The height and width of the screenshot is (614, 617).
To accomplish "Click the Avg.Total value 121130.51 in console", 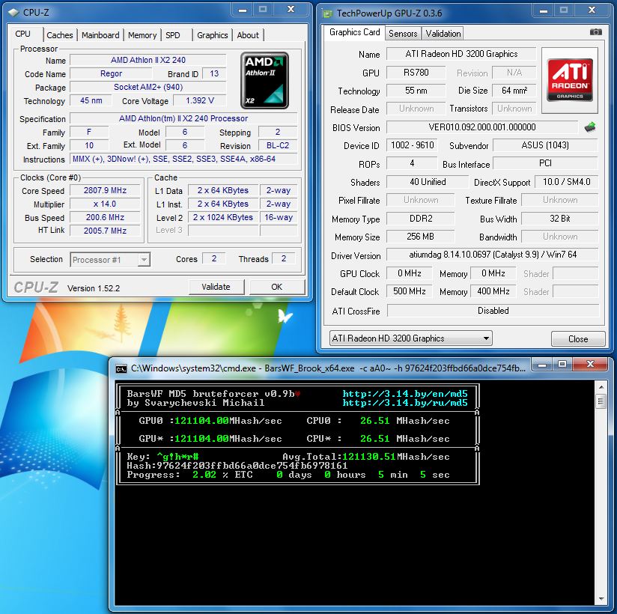I will click(368, 457).
